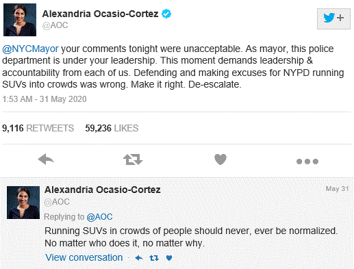Click the 1:53 AM - 31 May 2020 timestamp

[45, 99]
